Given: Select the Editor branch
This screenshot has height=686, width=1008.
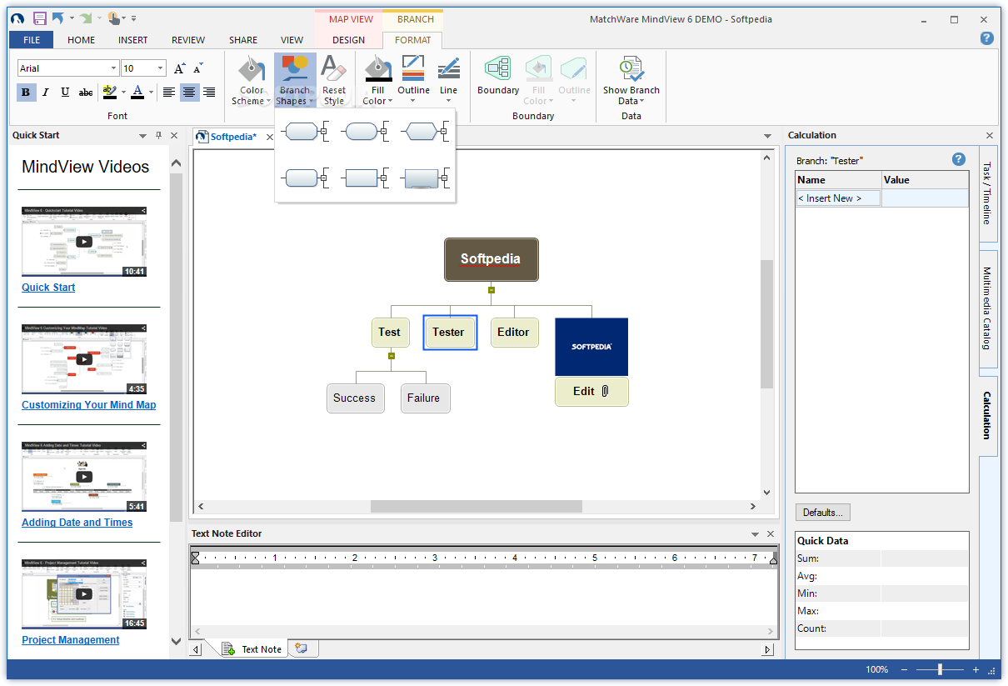Looking at the screenshot, I should (x=513, y=332).
